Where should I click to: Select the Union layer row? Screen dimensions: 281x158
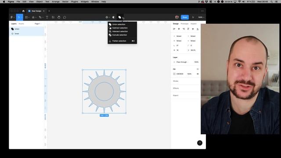[26, 29]
